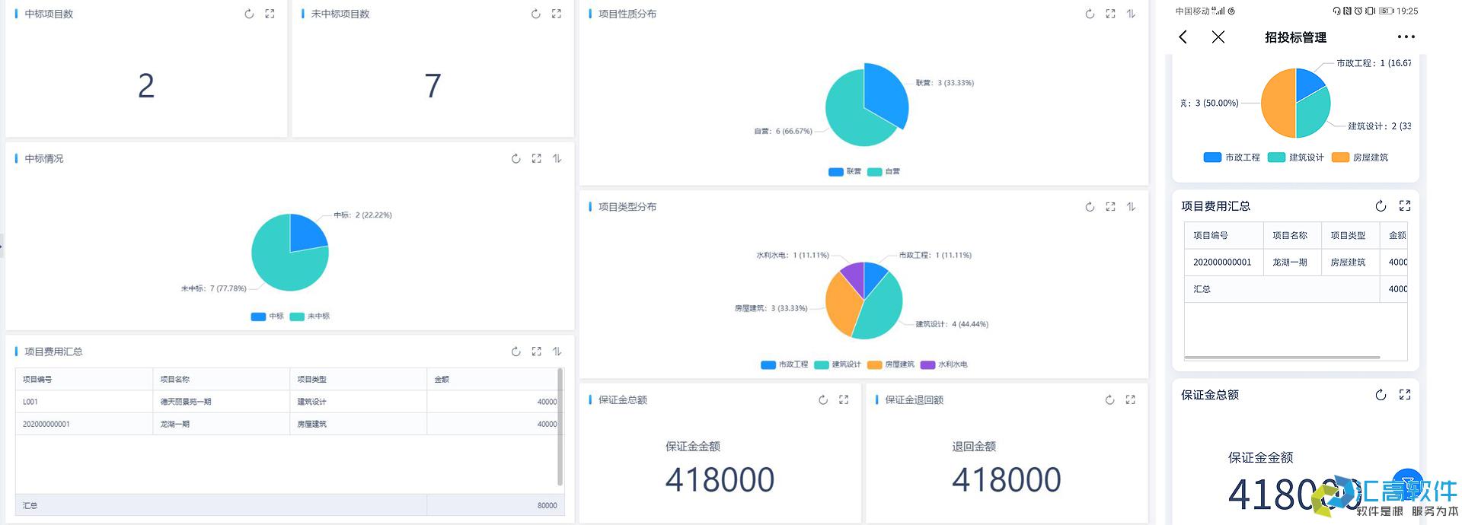Click 项目名称 header in mobile table
The image size is (1462, 525).
pos(1292,235)
